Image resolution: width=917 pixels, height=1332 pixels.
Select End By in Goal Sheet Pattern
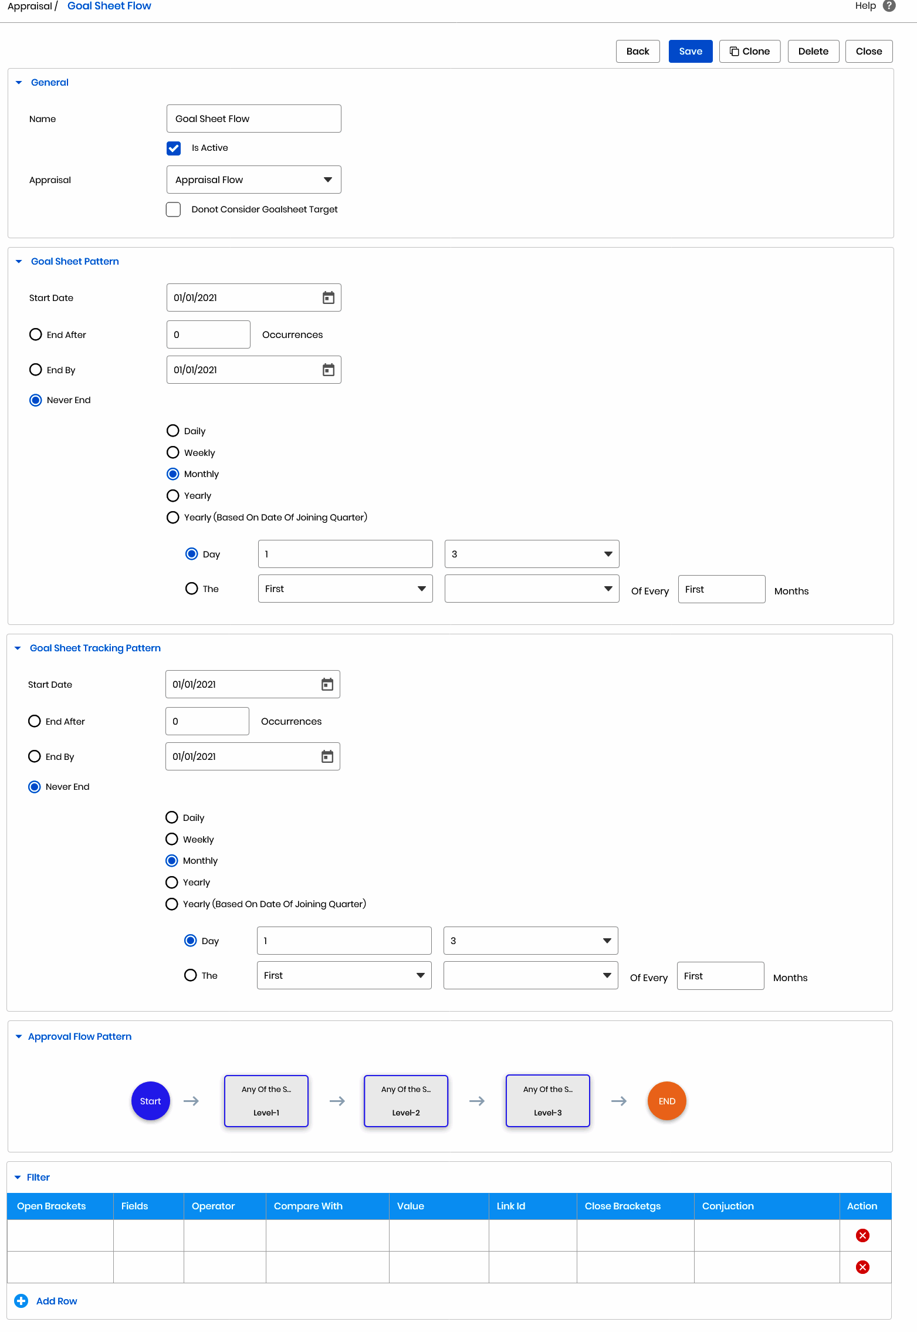(36, 370)
